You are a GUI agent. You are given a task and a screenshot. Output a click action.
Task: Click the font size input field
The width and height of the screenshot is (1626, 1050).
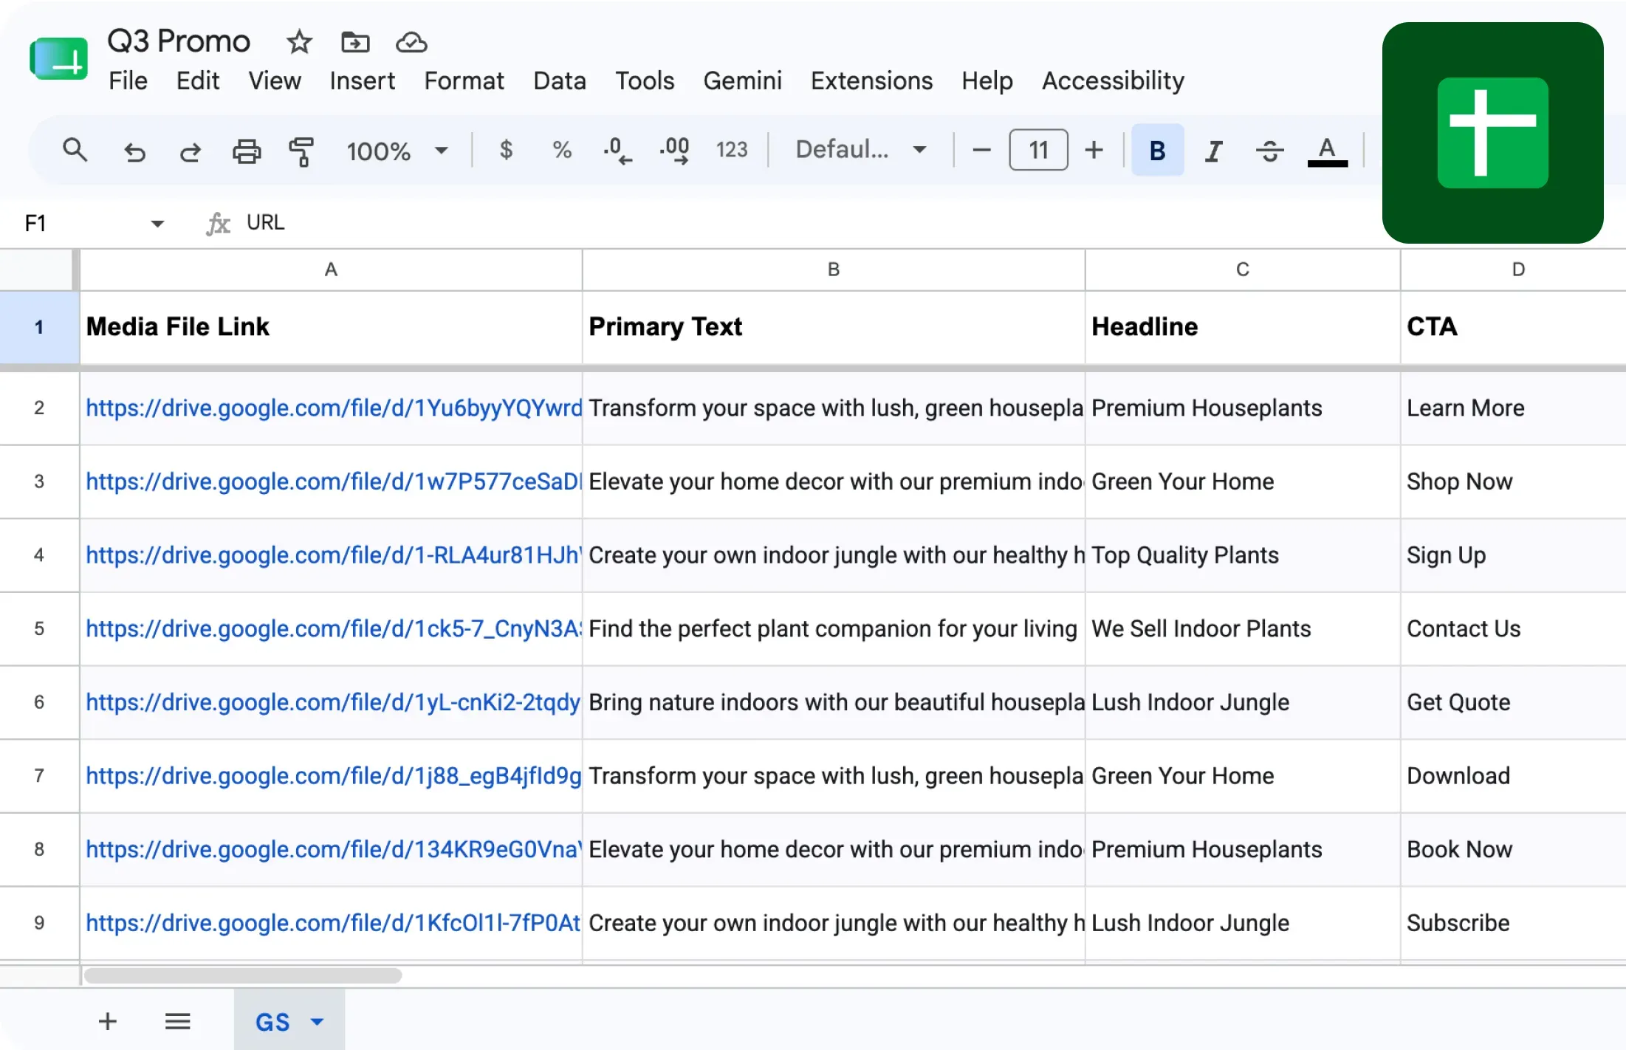click(1038, 150)
